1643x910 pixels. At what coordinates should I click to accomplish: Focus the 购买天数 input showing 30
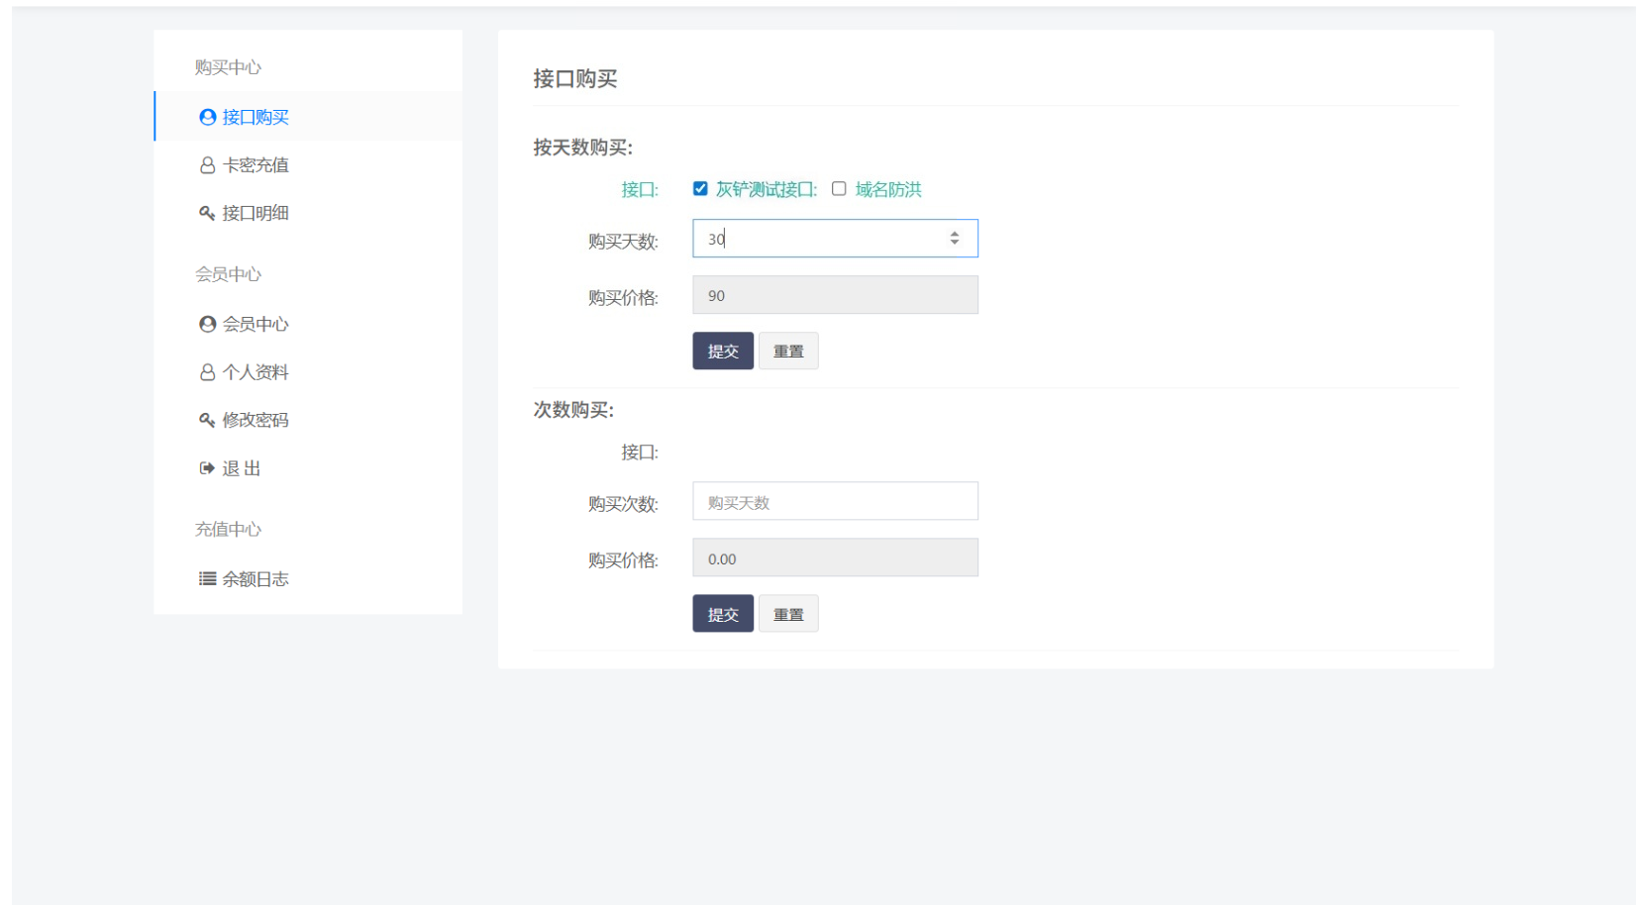(x=835, y=239)
